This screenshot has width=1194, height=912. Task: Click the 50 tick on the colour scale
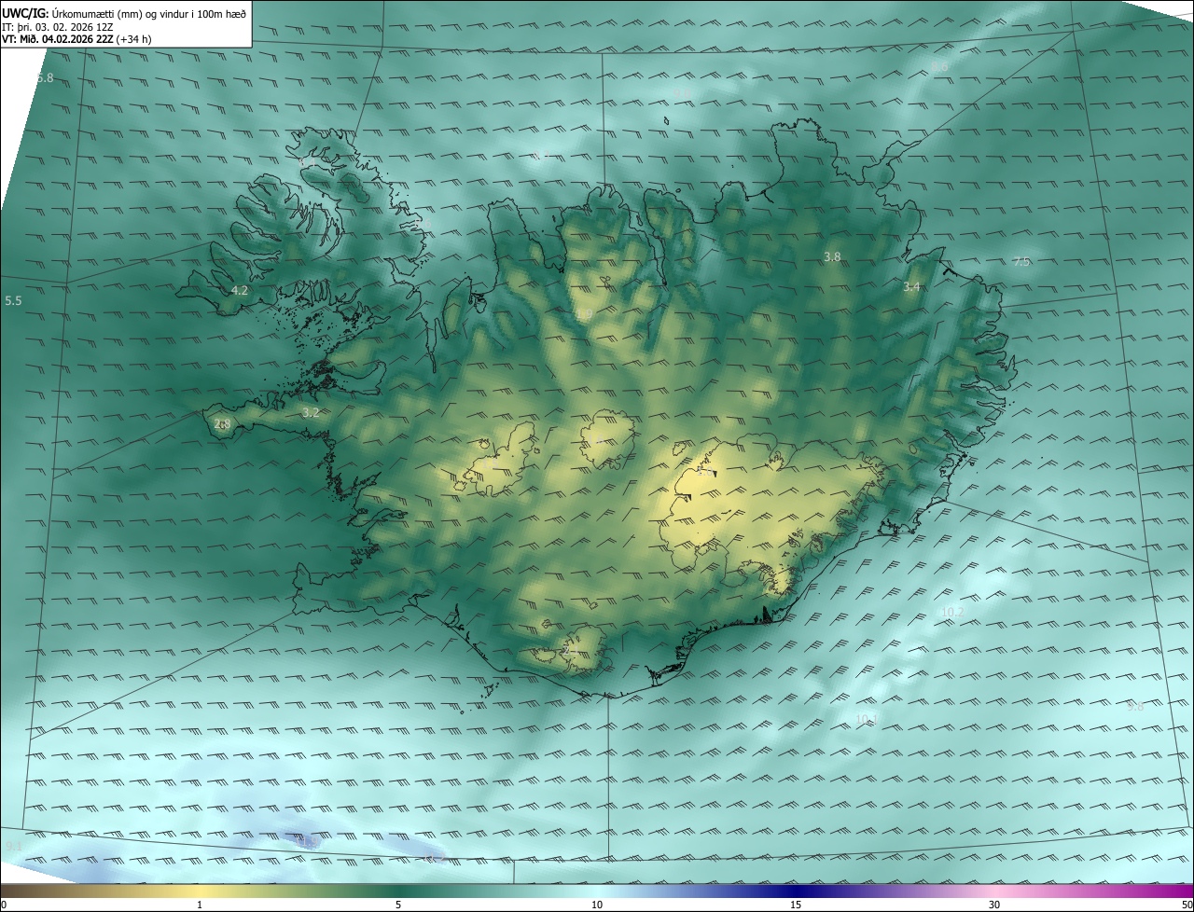click(1187, 905)
